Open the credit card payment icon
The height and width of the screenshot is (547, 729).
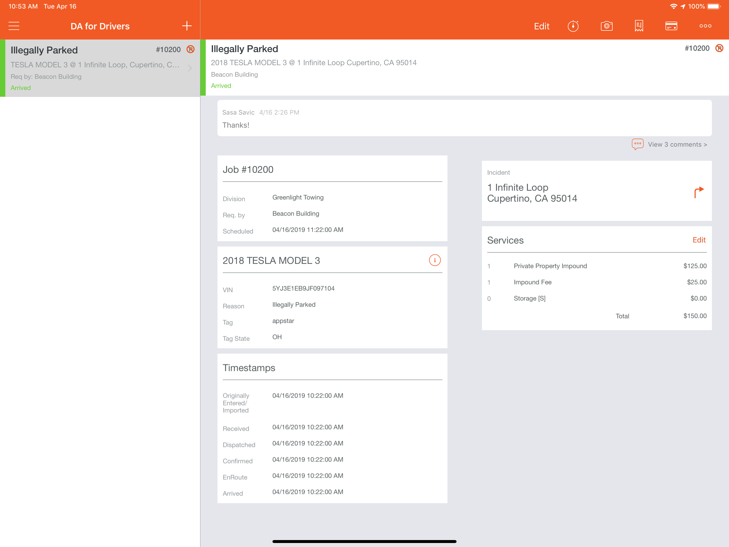671,26
